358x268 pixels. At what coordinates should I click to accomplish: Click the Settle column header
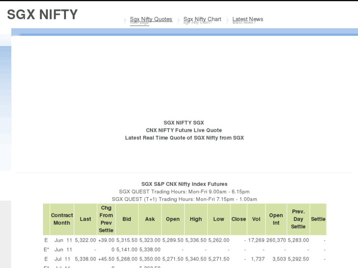pos(318,219)
